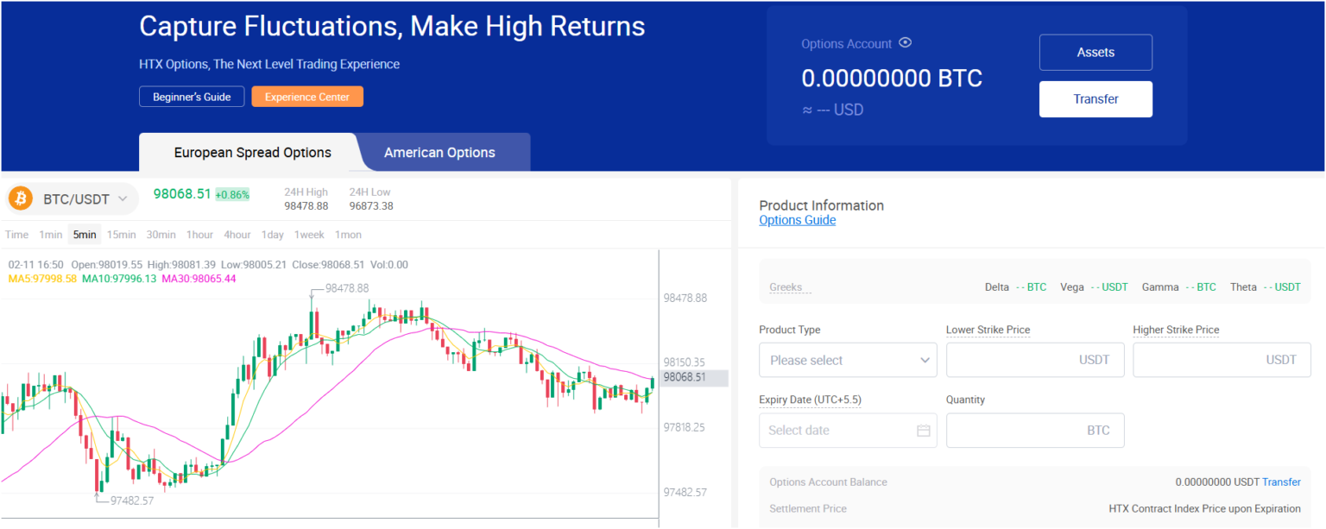Select the 1min chart interval
The image size is (1326, 529).
click(51, 235)
